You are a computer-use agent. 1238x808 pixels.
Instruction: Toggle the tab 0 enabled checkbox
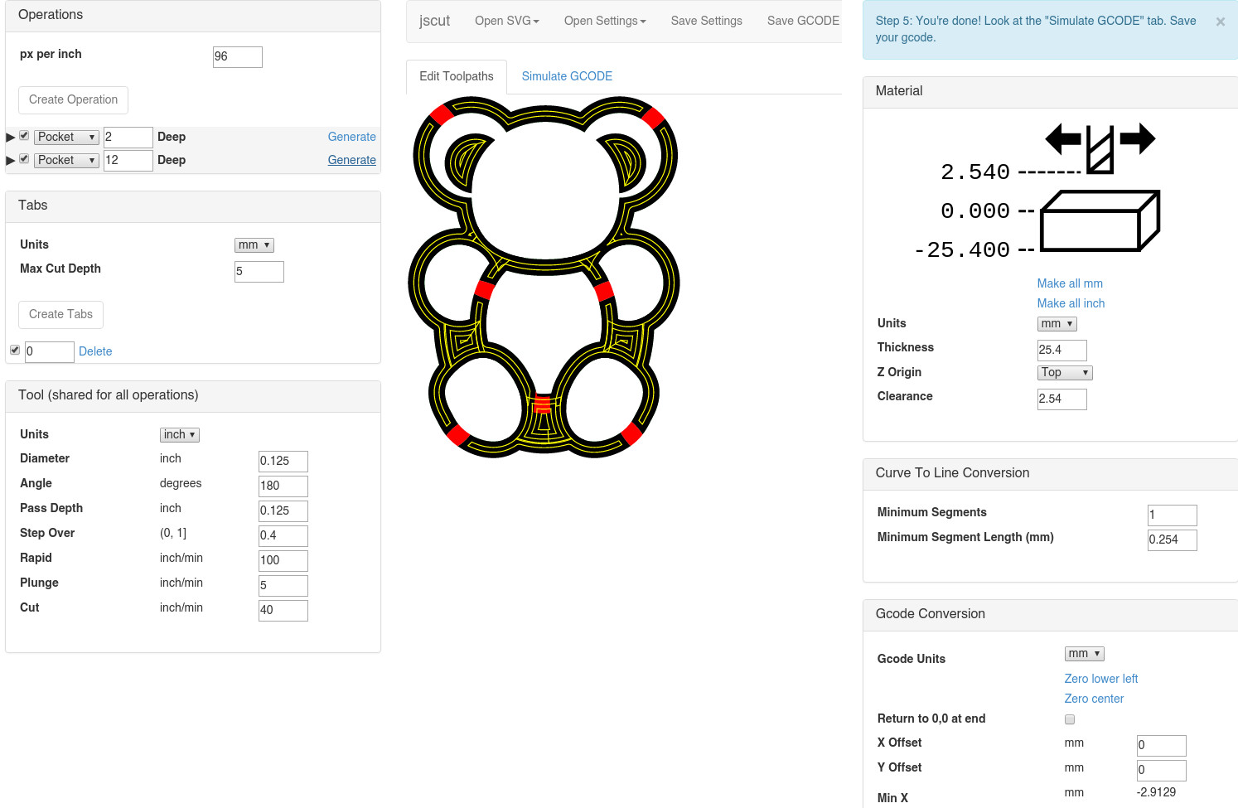pos(15,351)
